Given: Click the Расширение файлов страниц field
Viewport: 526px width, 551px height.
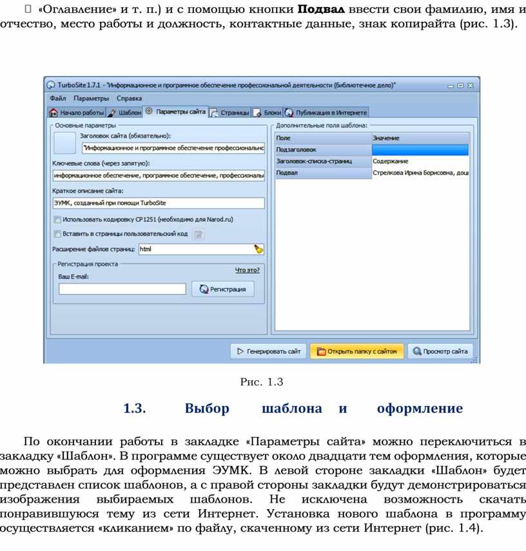Looking at the screenshot, I should coord(201,249).
